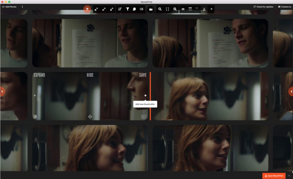293x179 pixels.
Task: Expand the left side panel with the orange arrow
Action: [2, 92]
